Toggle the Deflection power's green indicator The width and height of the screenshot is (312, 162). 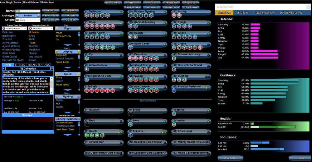tap(121, 13)
